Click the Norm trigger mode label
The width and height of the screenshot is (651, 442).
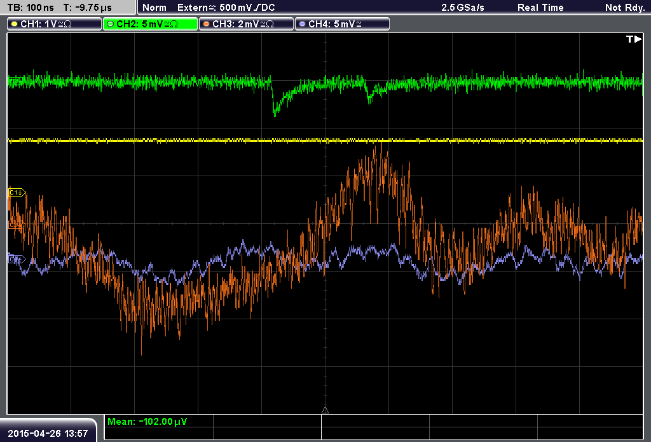tap(154, 8)
